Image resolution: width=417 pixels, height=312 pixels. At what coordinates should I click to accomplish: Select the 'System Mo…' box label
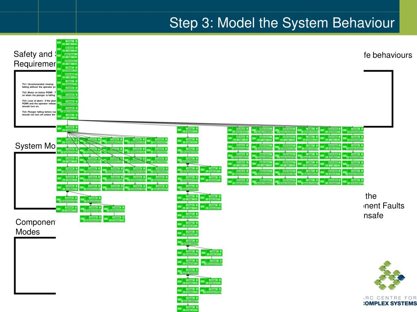pyautogui.click(x=35, y=146)
